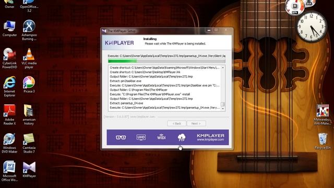Minimize the KMPlayer Setup window
This screenshot has height=188, width=334.
pos(209,30)
